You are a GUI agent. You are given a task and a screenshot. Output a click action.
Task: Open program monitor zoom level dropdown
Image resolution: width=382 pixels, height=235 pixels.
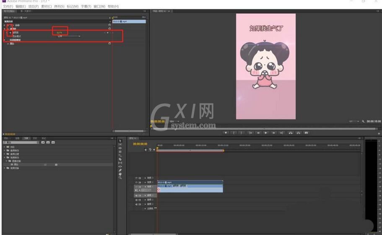175,121
